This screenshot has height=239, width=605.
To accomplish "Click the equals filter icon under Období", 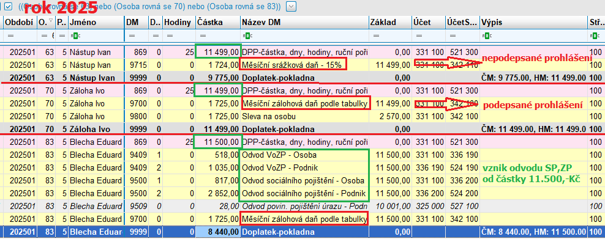I will 10,36.
